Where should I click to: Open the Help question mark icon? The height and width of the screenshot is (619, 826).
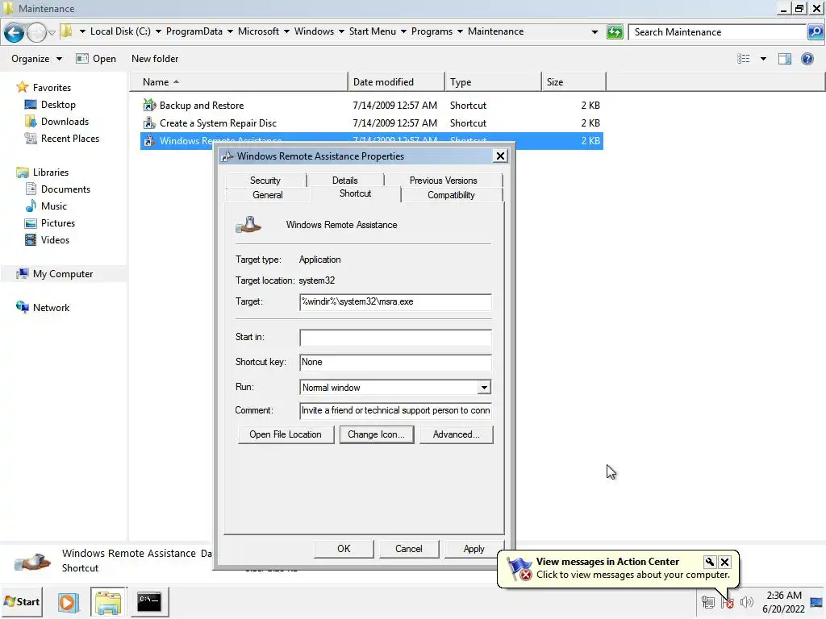807,59
